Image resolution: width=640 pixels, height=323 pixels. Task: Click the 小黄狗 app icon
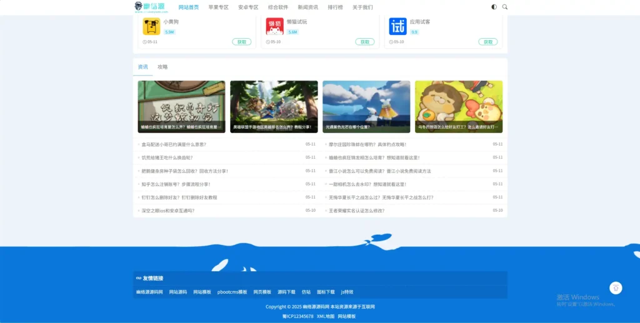click(x=151, y=26)
